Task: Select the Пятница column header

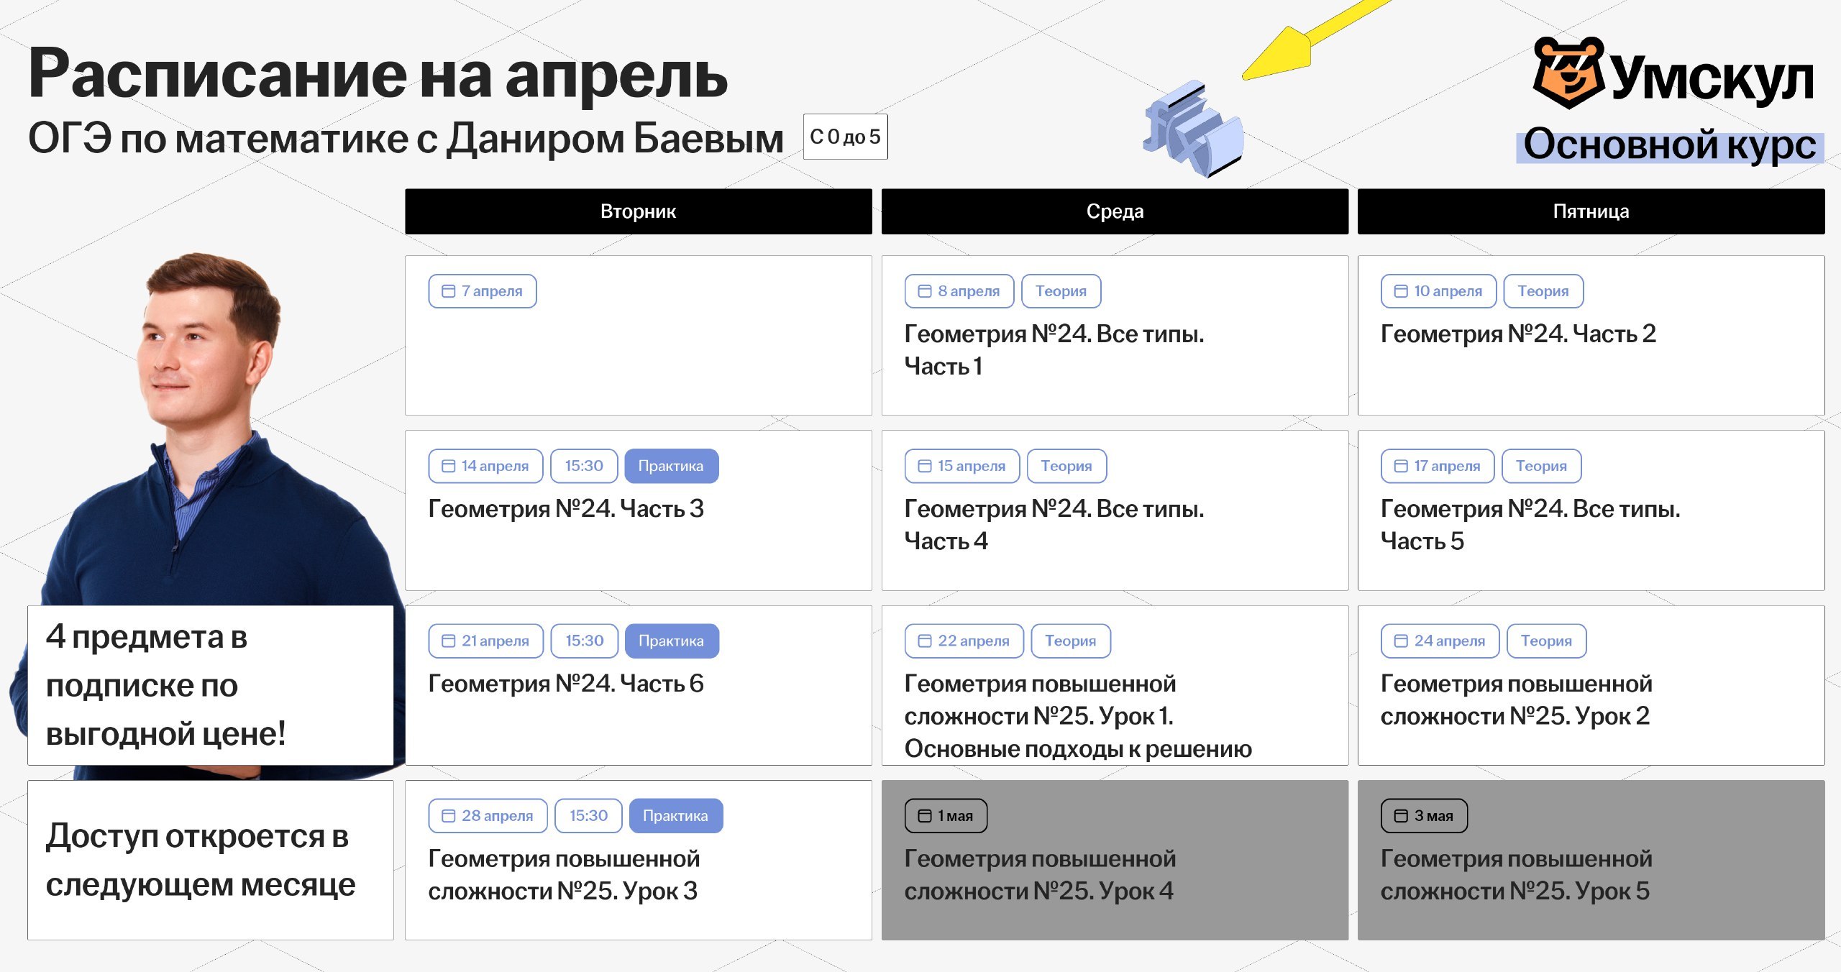Action: click(x=1591, y=211)
